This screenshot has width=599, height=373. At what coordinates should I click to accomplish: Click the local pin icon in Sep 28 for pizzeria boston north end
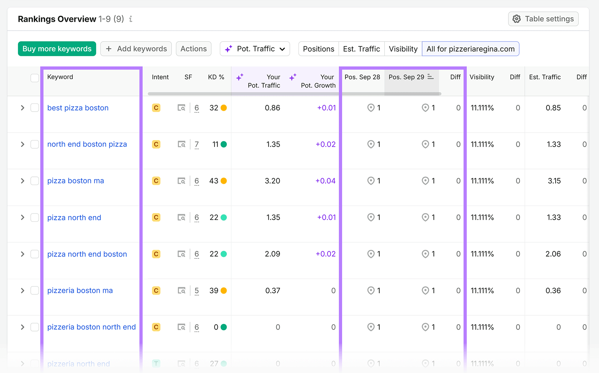(371, 327)
